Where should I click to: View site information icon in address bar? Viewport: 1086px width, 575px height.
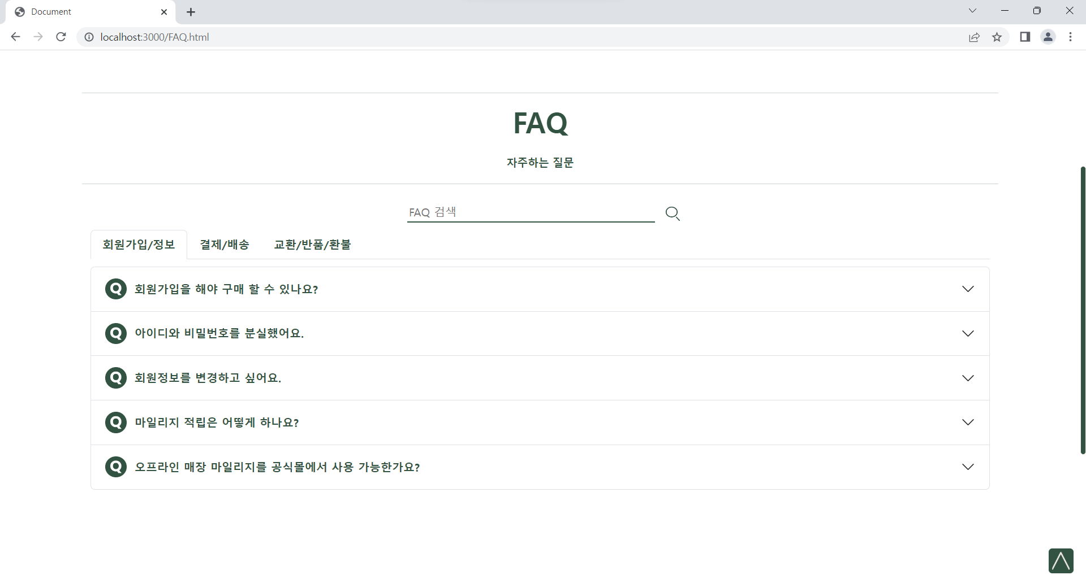point(89,37)
